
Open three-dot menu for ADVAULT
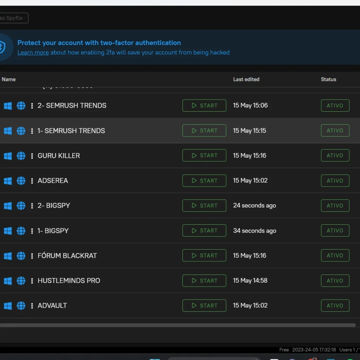[32, 306]
